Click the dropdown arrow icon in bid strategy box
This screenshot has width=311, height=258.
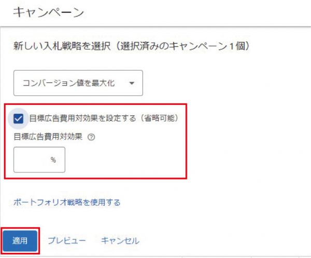tap(132, 83)
